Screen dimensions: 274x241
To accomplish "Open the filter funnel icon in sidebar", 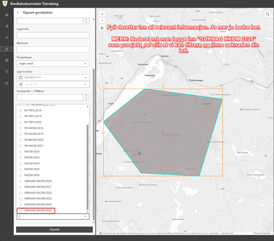I will [7, 72].
